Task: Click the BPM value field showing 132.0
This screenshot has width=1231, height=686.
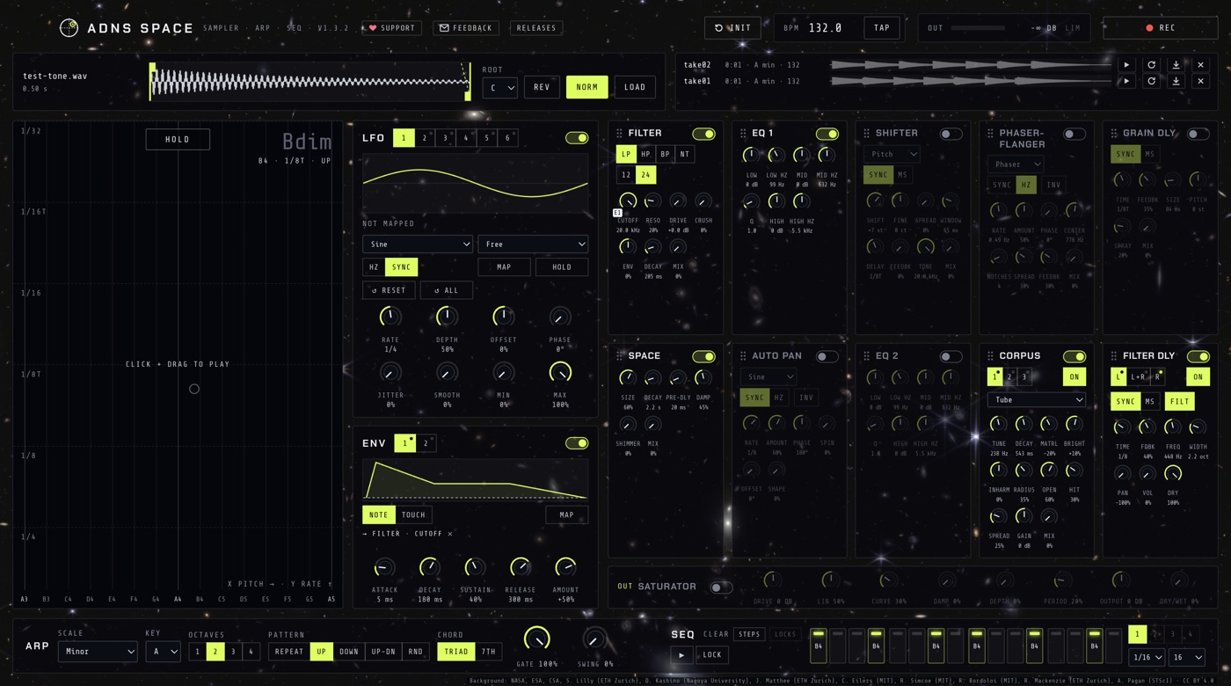Action: tap(826, 28)
